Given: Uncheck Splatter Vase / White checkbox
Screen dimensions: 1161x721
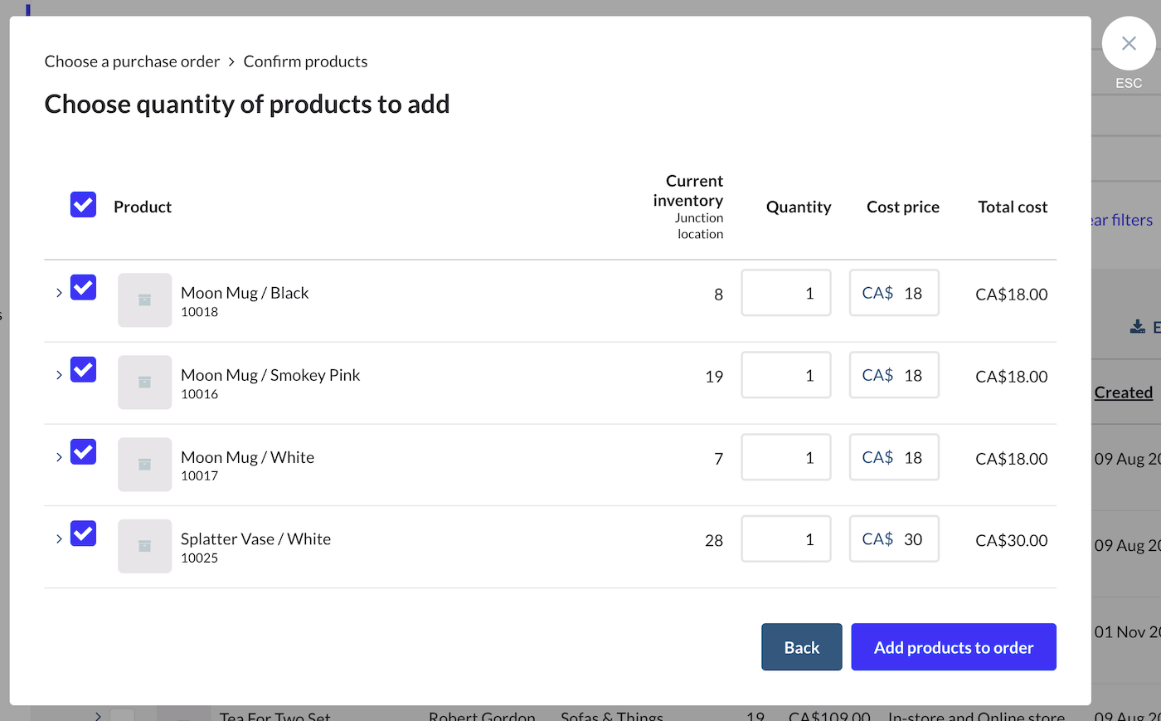Looking at the screenshot, I should 83,533.
